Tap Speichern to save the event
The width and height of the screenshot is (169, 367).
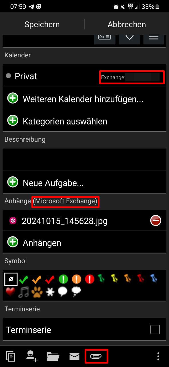(x=42, y=24)
